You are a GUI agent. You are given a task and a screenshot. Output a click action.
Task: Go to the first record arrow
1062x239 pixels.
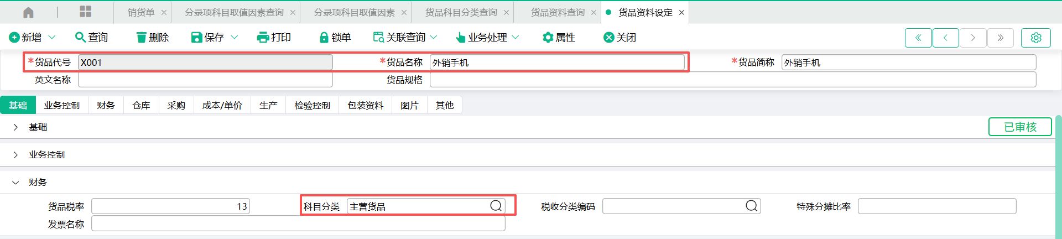(x=918, y=38)
